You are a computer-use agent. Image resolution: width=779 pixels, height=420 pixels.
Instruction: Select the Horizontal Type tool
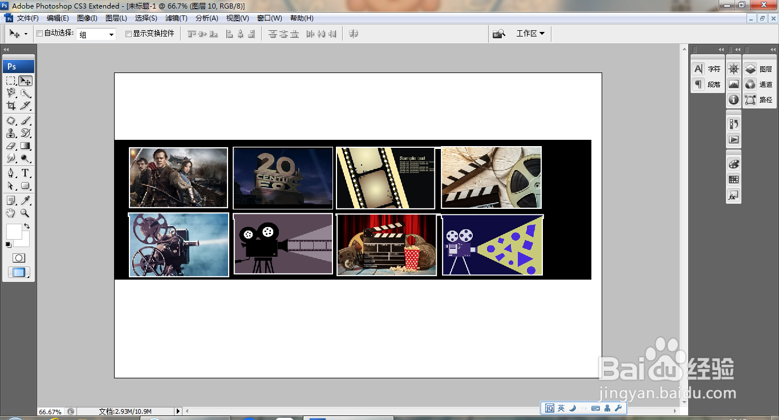click(25, 173)
